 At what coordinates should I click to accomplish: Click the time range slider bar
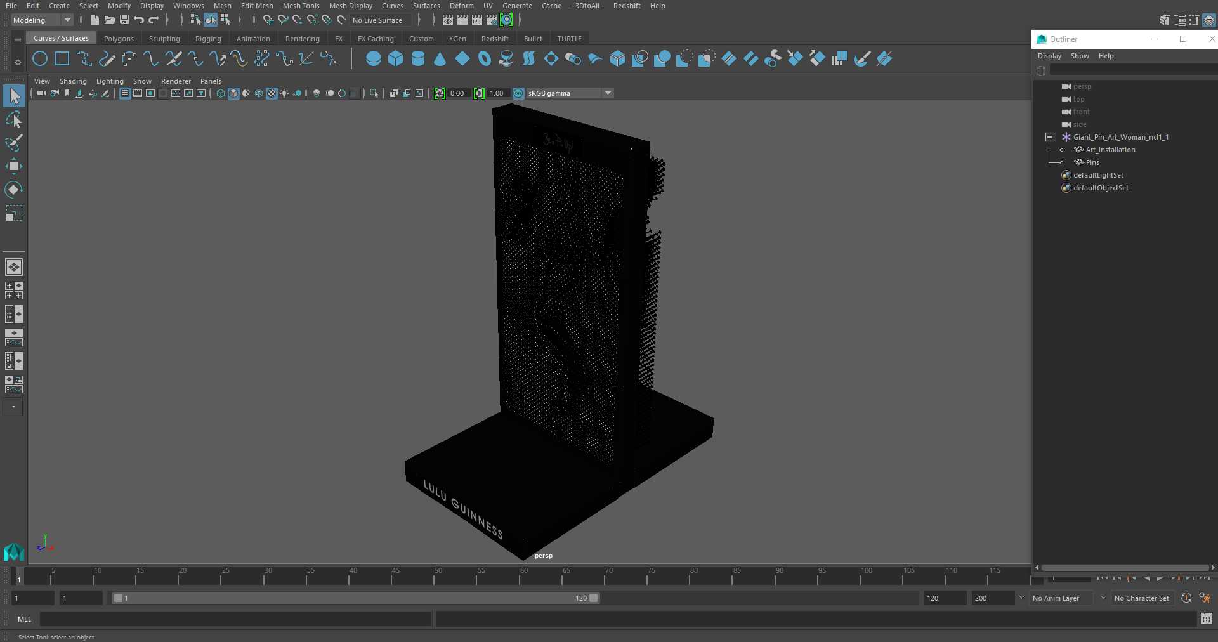(x=355, y=598)
